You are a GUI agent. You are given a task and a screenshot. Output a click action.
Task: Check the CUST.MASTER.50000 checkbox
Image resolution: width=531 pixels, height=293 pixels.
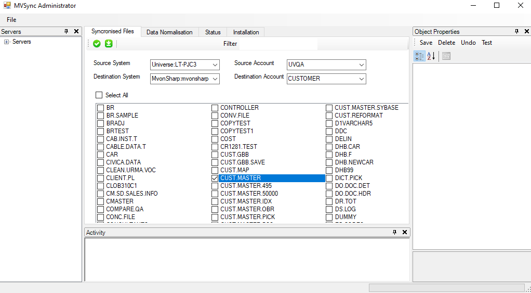pyautogui.click(x=215, y=194)
